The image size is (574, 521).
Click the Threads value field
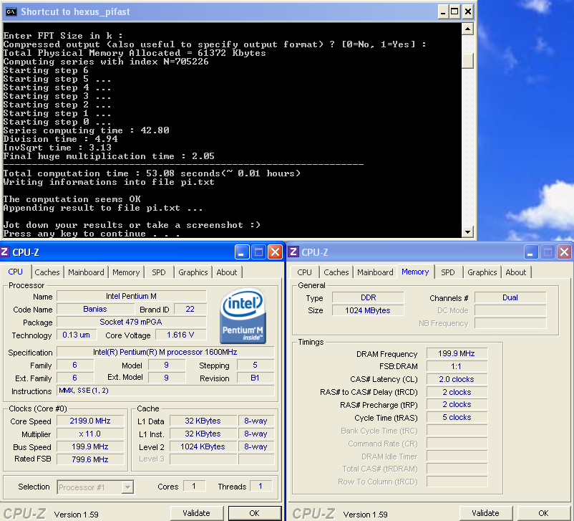(x=261, y=486)
